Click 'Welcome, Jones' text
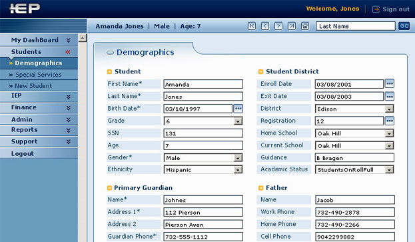 (332, 9)
